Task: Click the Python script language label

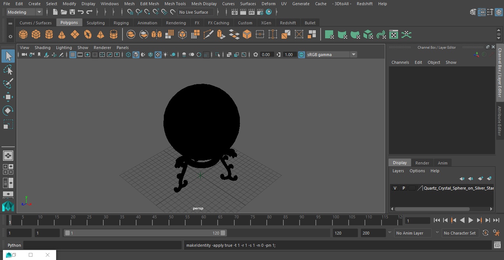Action: [14, 245]
